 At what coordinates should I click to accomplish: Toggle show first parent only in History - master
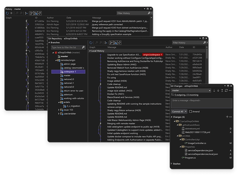pyautogui.click(x=32, y=13)
